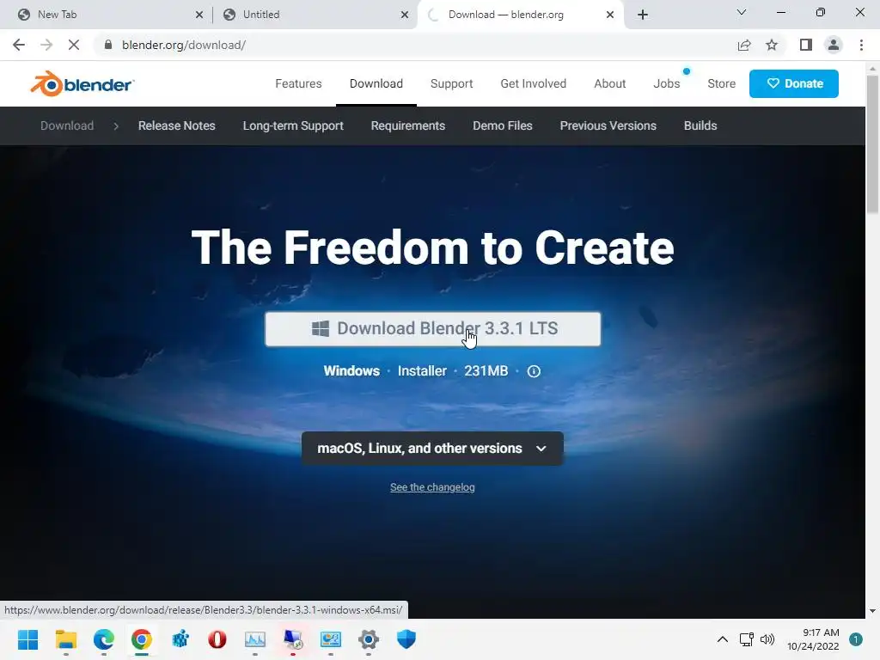Click the browser forward arrow
880x660 pixels.
pos(46,45)
